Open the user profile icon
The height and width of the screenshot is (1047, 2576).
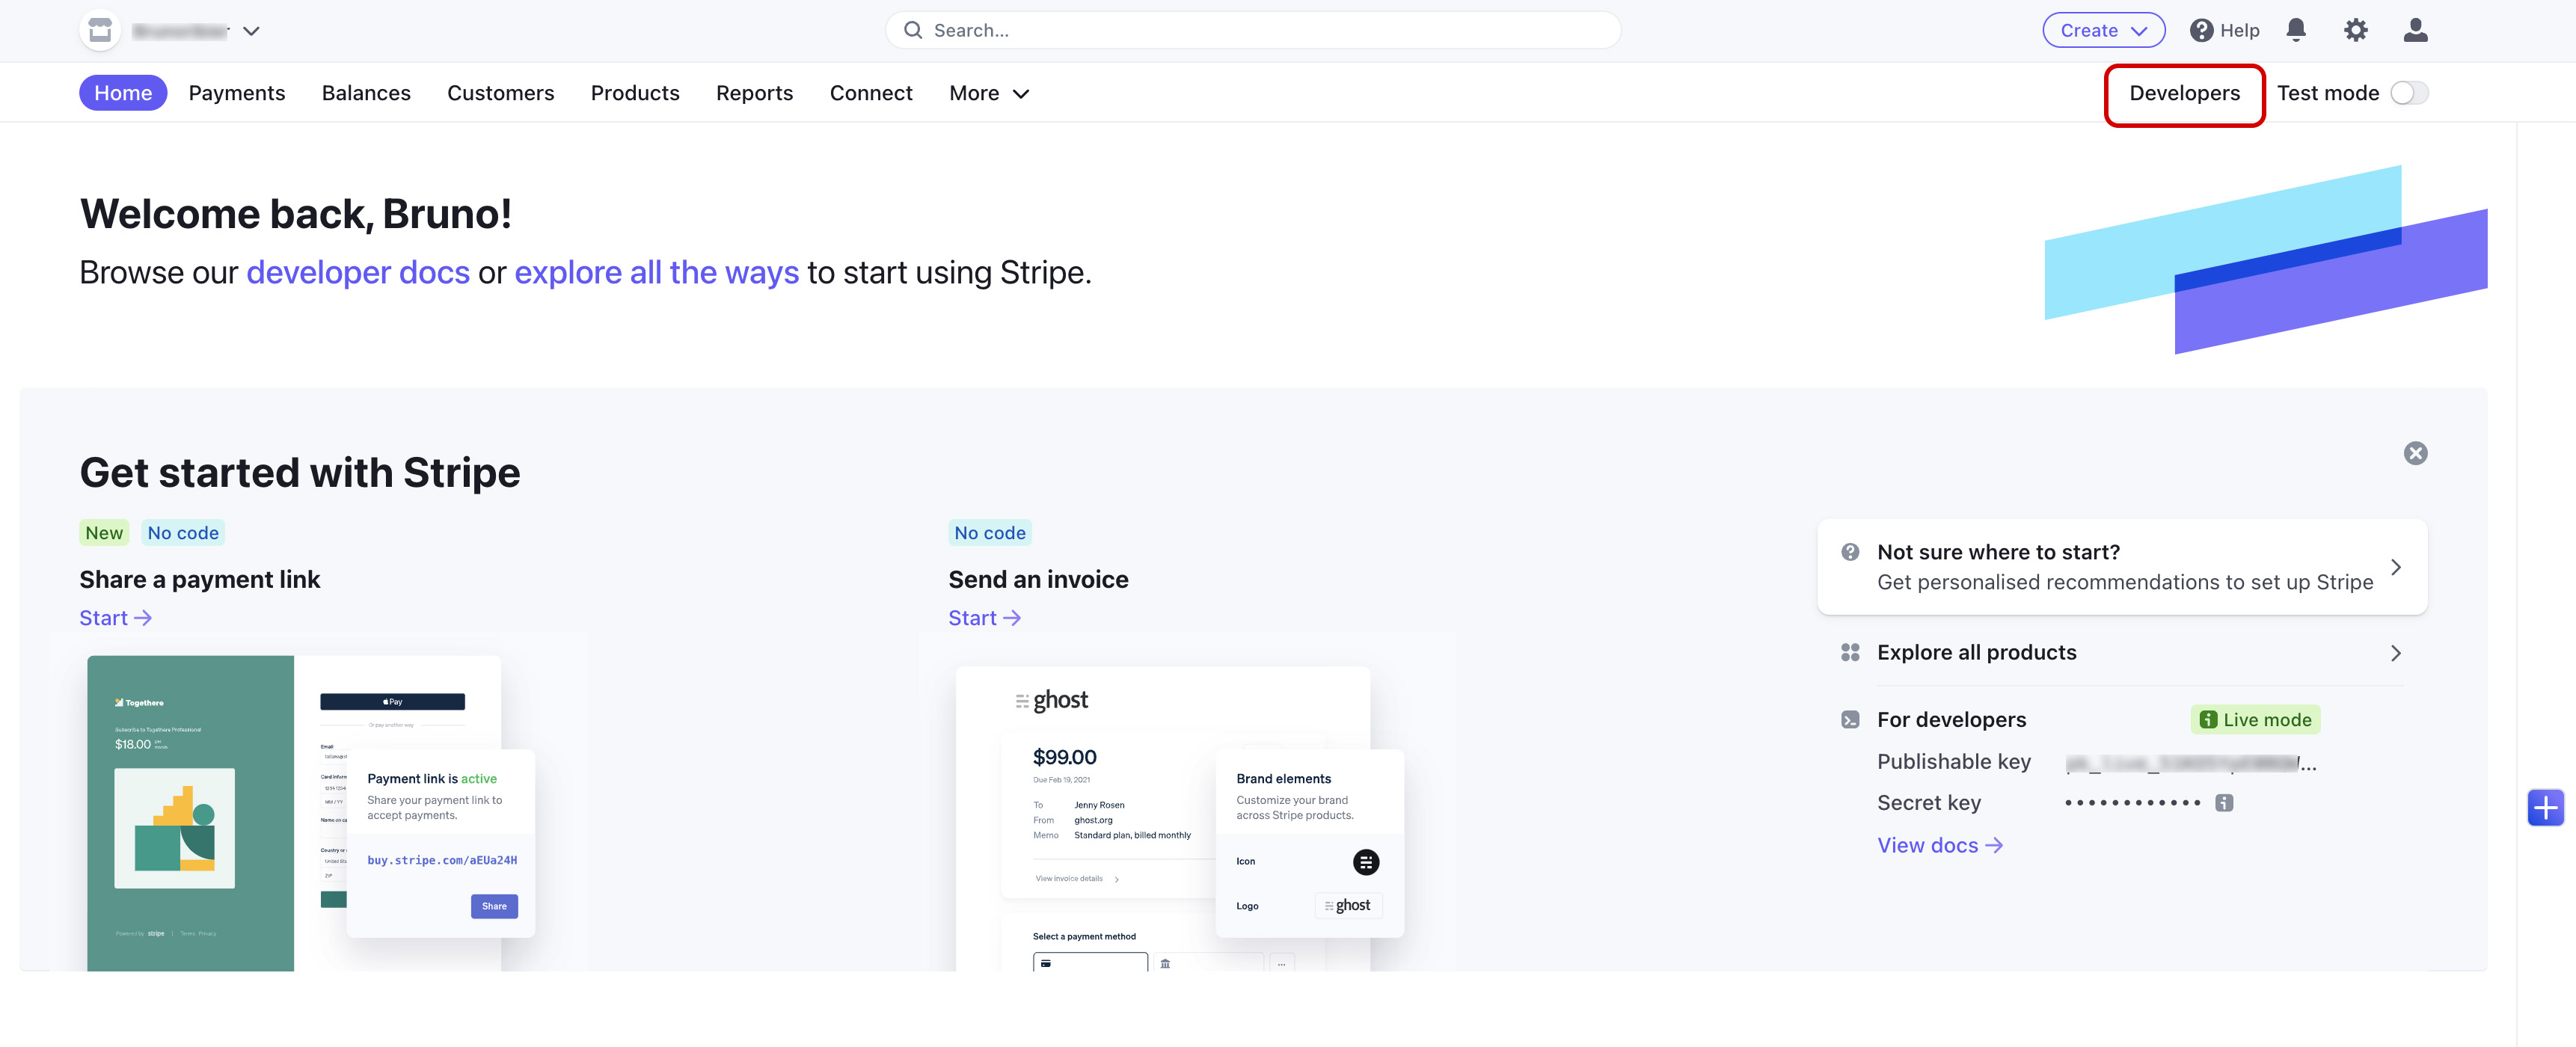point(2415,30)
